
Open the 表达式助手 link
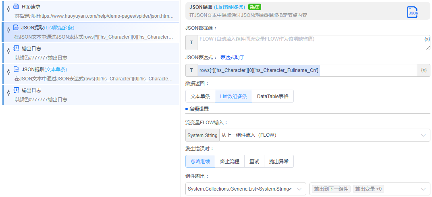232,57
